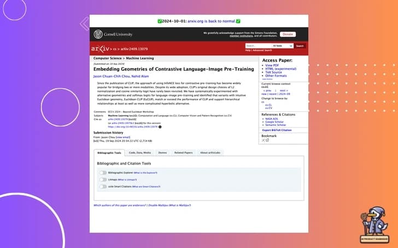The image size is (398, 248).
Task: Toggle the Bibliographic Explorer switch
Action: pos(103,172)
